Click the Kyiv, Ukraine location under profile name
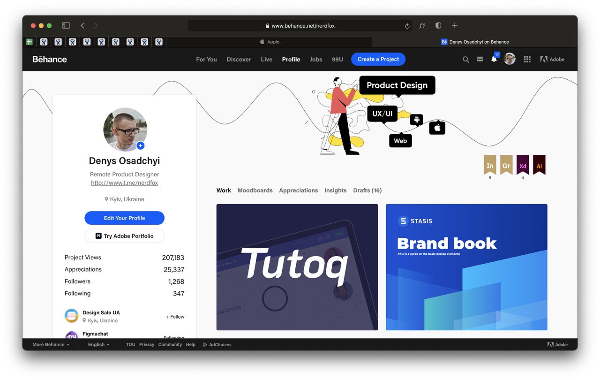Image resolution: width=600 pixels, height=380 pixels. 124,199
